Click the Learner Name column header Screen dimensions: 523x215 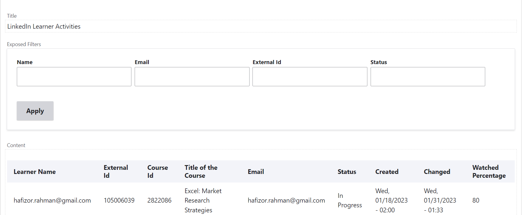(35, 172)
